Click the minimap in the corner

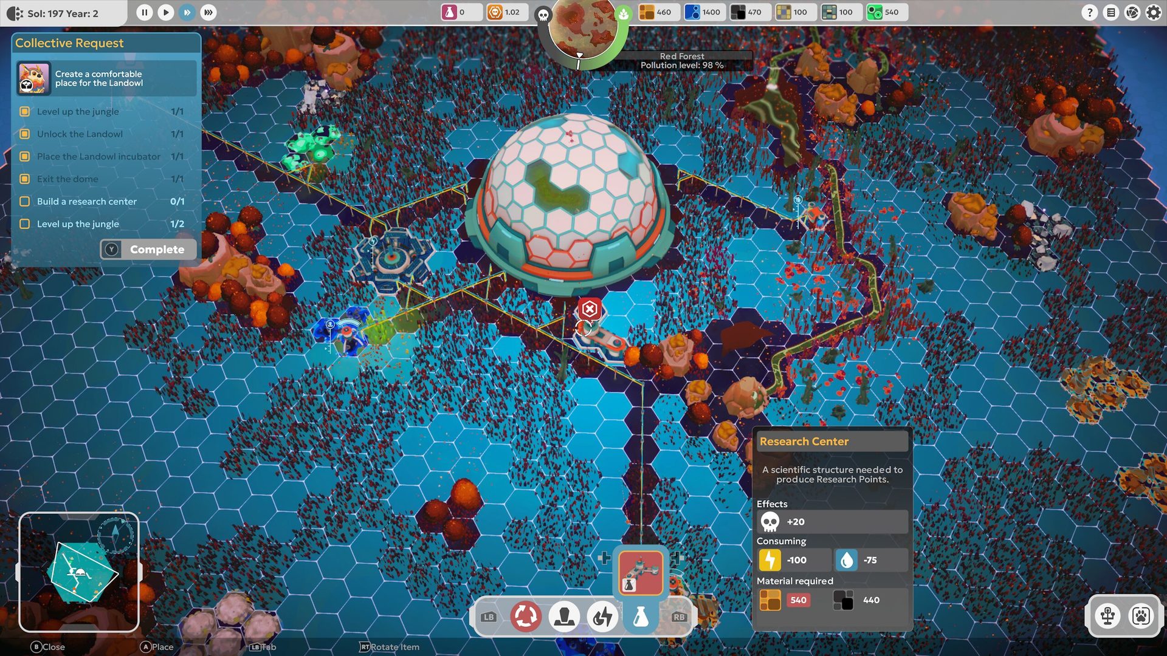tap(79, 572)
